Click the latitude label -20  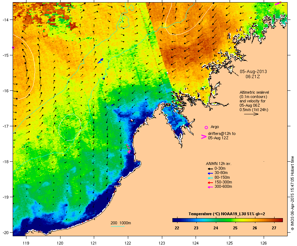pyautogui.click(x=5, y=232)
